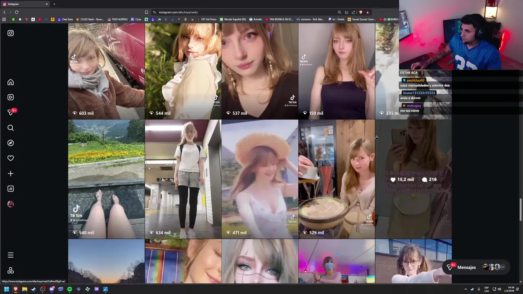523x294 pixels.
Task: Click the bookmark icon in address bar
Action: (x=146, y=12)
